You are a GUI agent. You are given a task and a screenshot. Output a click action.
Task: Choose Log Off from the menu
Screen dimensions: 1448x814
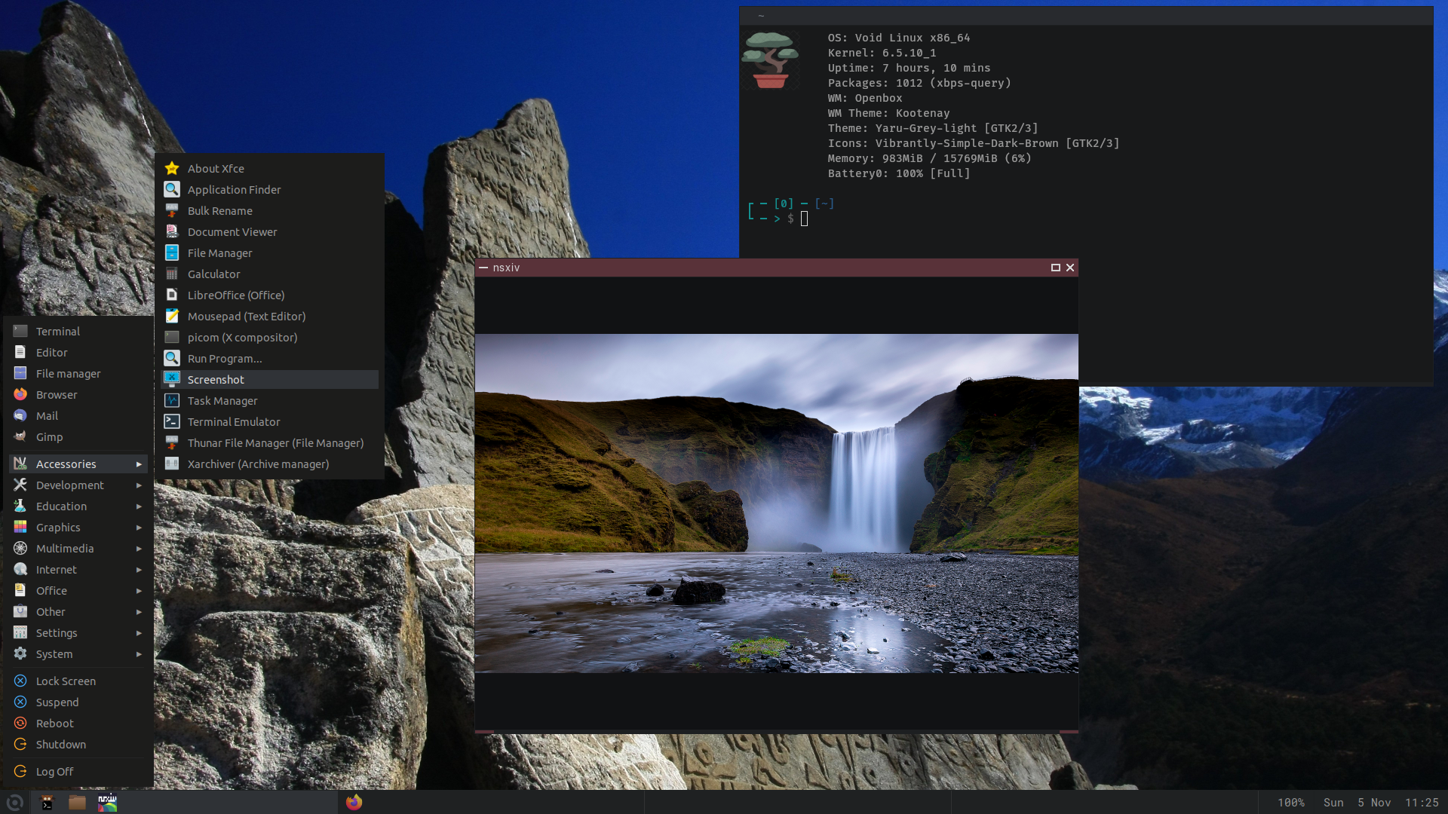coord(78,772)
